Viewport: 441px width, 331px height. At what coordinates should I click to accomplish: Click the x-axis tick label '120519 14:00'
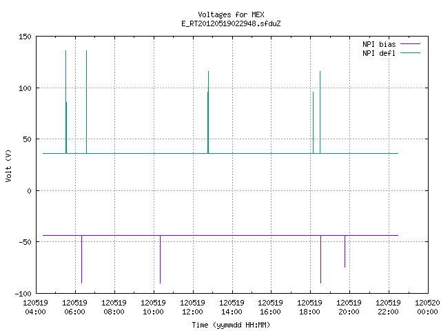[232, 308]
